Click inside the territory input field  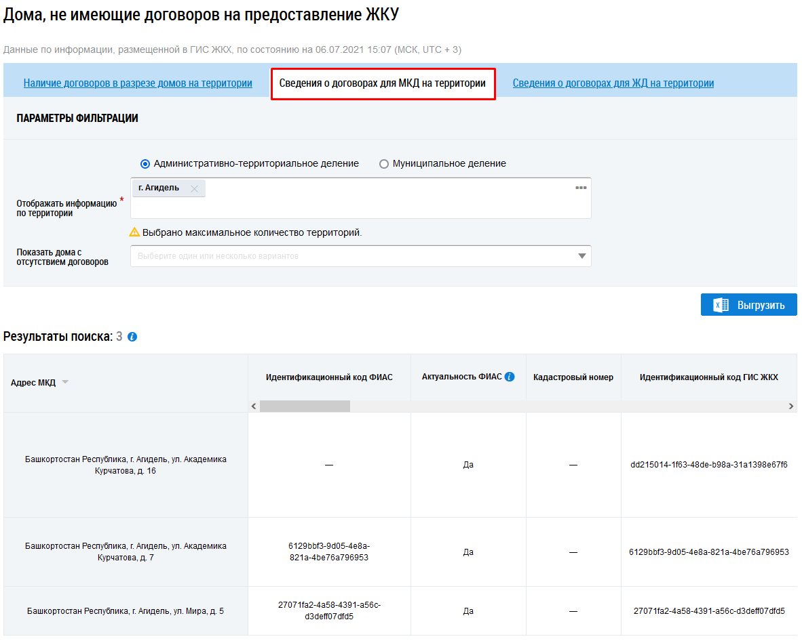[x=360, y=198]
